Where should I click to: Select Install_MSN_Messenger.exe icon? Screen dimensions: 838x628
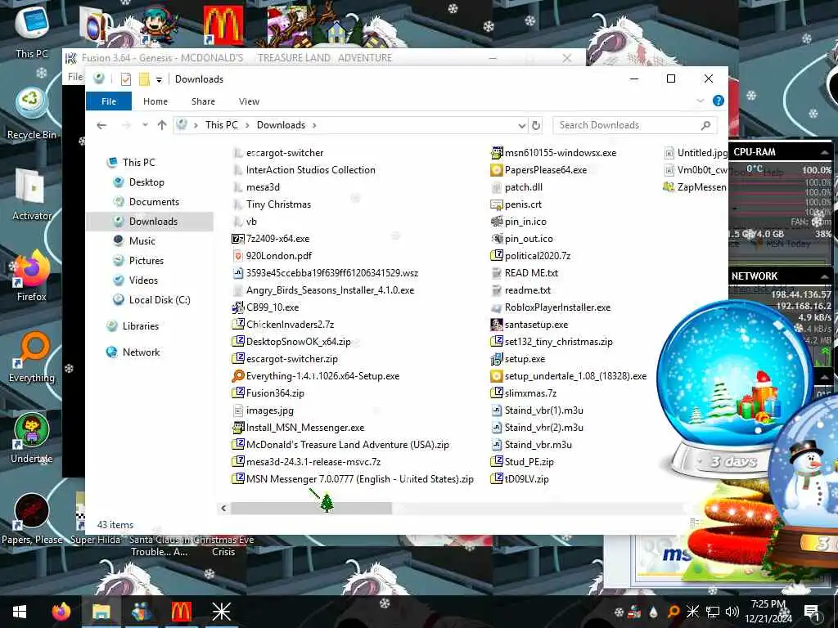238,427
